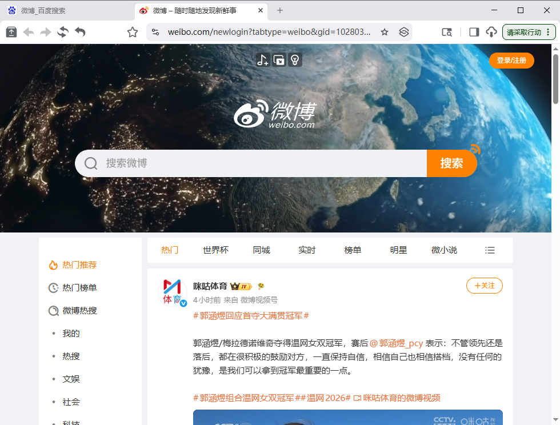This screenshot has width=560, height=425.
Task: Click the video capture icon on banner
Action: click(279, 60)
